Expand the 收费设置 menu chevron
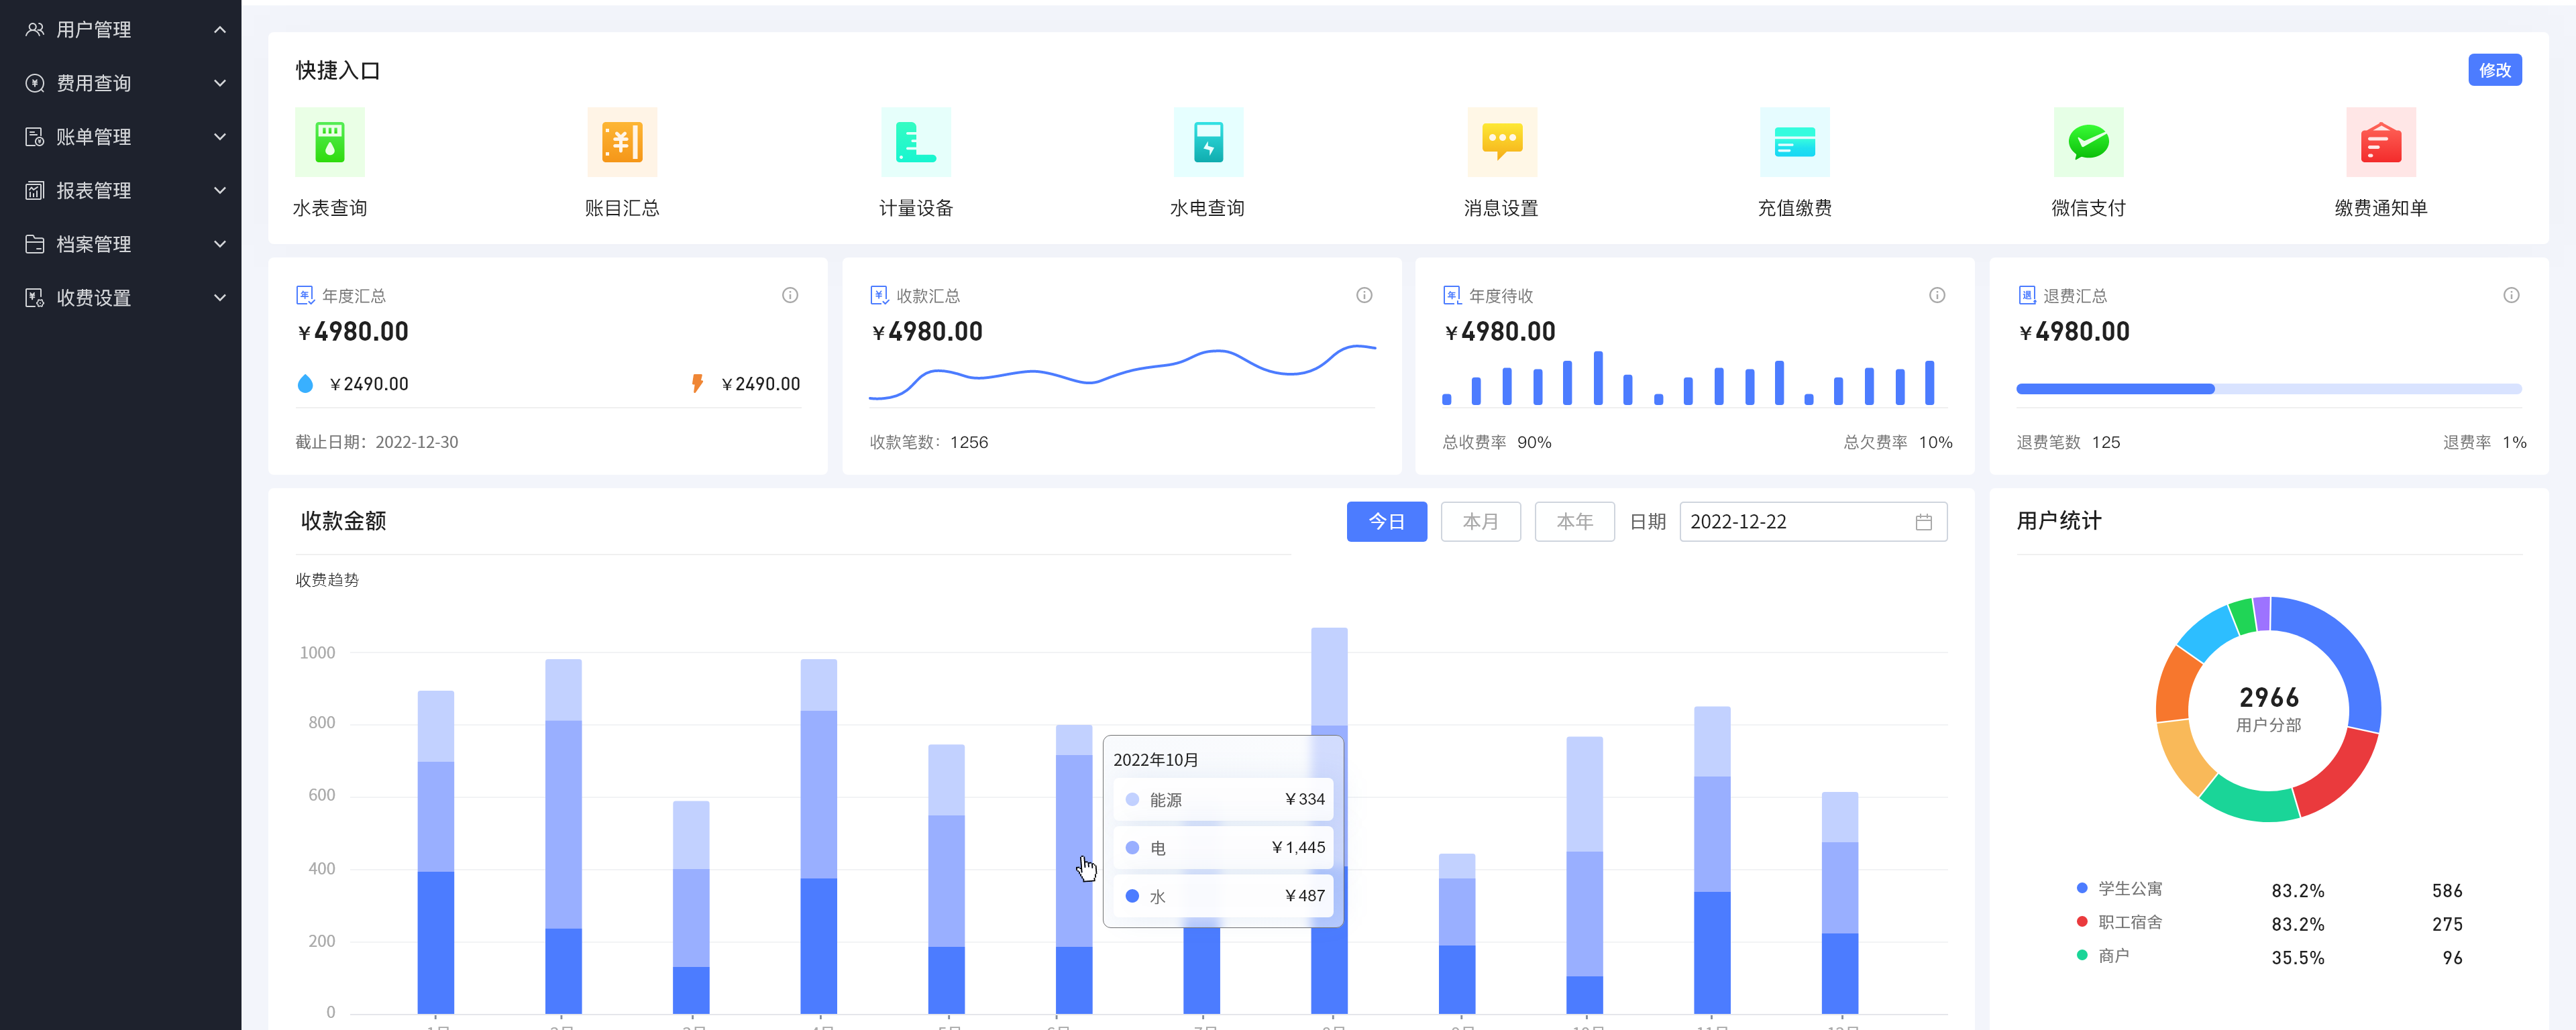The width and height of the screenshot is (2576, 1030). point(220,297)
